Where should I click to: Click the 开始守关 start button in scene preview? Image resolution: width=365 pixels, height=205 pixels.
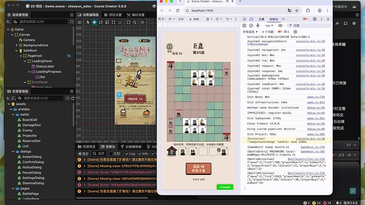coord(135,99)
